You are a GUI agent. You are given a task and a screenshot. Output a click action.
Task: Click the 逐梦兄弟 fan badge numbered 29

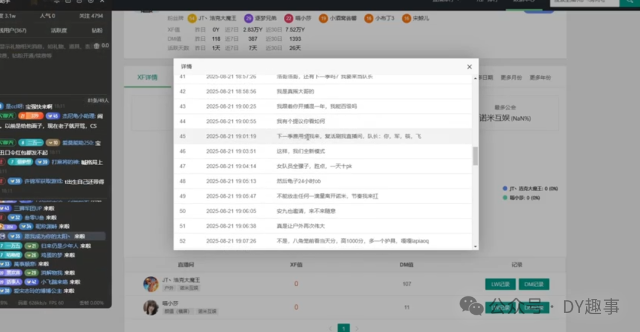click(248, 18)
